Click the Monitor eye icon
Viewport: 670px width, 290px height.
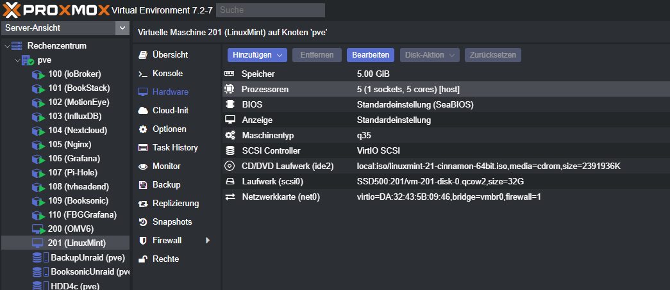tap(143, 166)
